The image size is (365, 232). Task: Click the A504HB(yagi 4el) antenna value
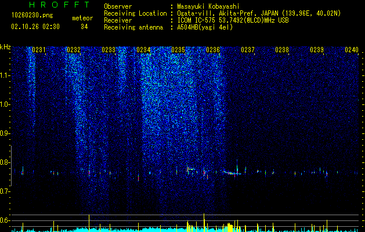coord(205,27)
